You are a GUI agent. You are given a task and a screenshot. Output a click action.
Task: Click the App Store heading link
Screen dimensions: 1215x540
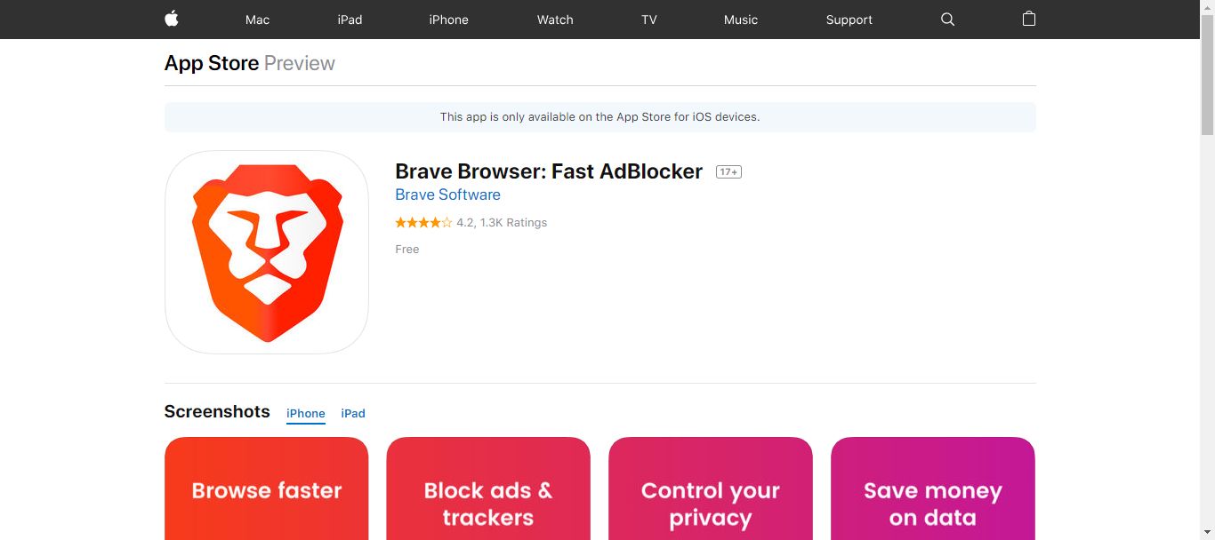tap(212, 63)
